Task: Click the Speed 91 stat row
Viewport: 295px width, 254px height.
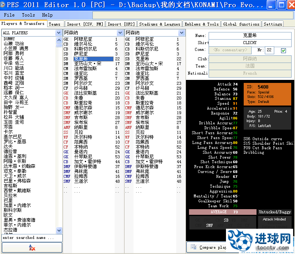Action: tap(227, 103)
